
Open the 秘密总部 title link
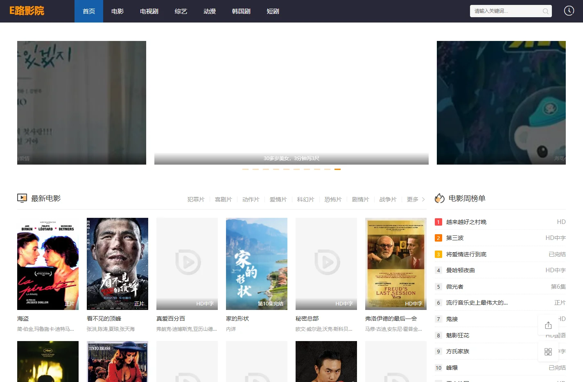[x=307, y=319]
